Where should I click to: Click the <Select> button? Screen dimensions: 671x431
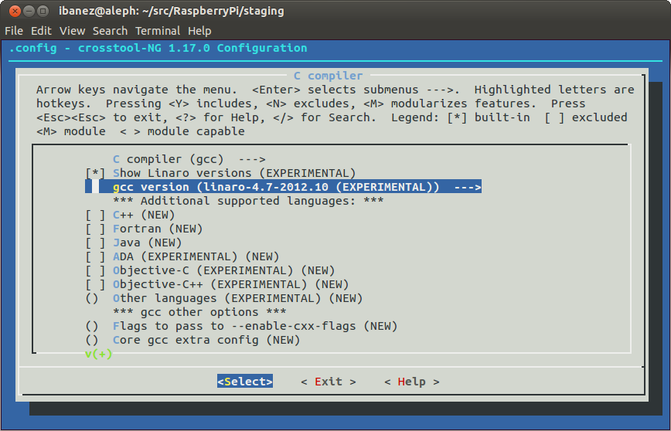point(245,382)
